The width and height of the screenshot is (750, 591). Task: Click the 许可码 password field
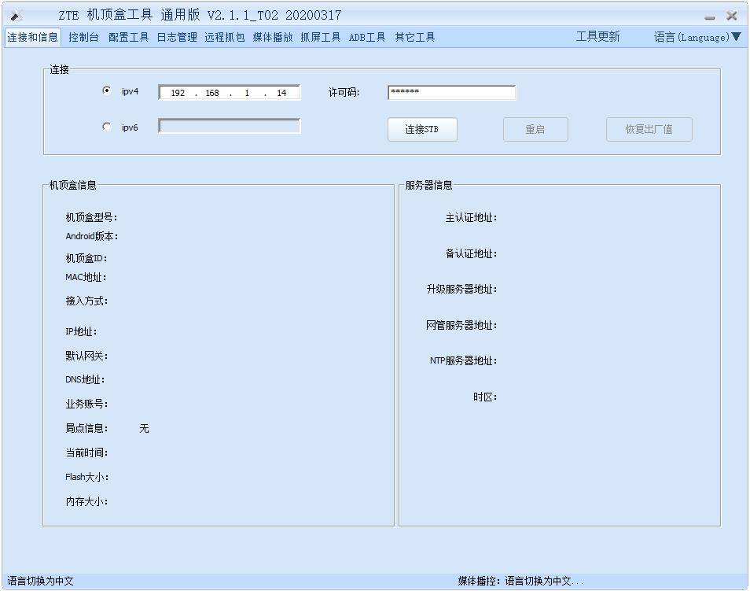(452, 92)
